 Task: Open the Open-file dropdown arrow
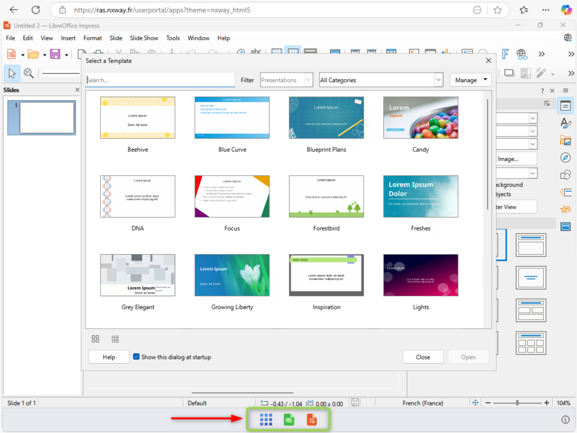45,55
